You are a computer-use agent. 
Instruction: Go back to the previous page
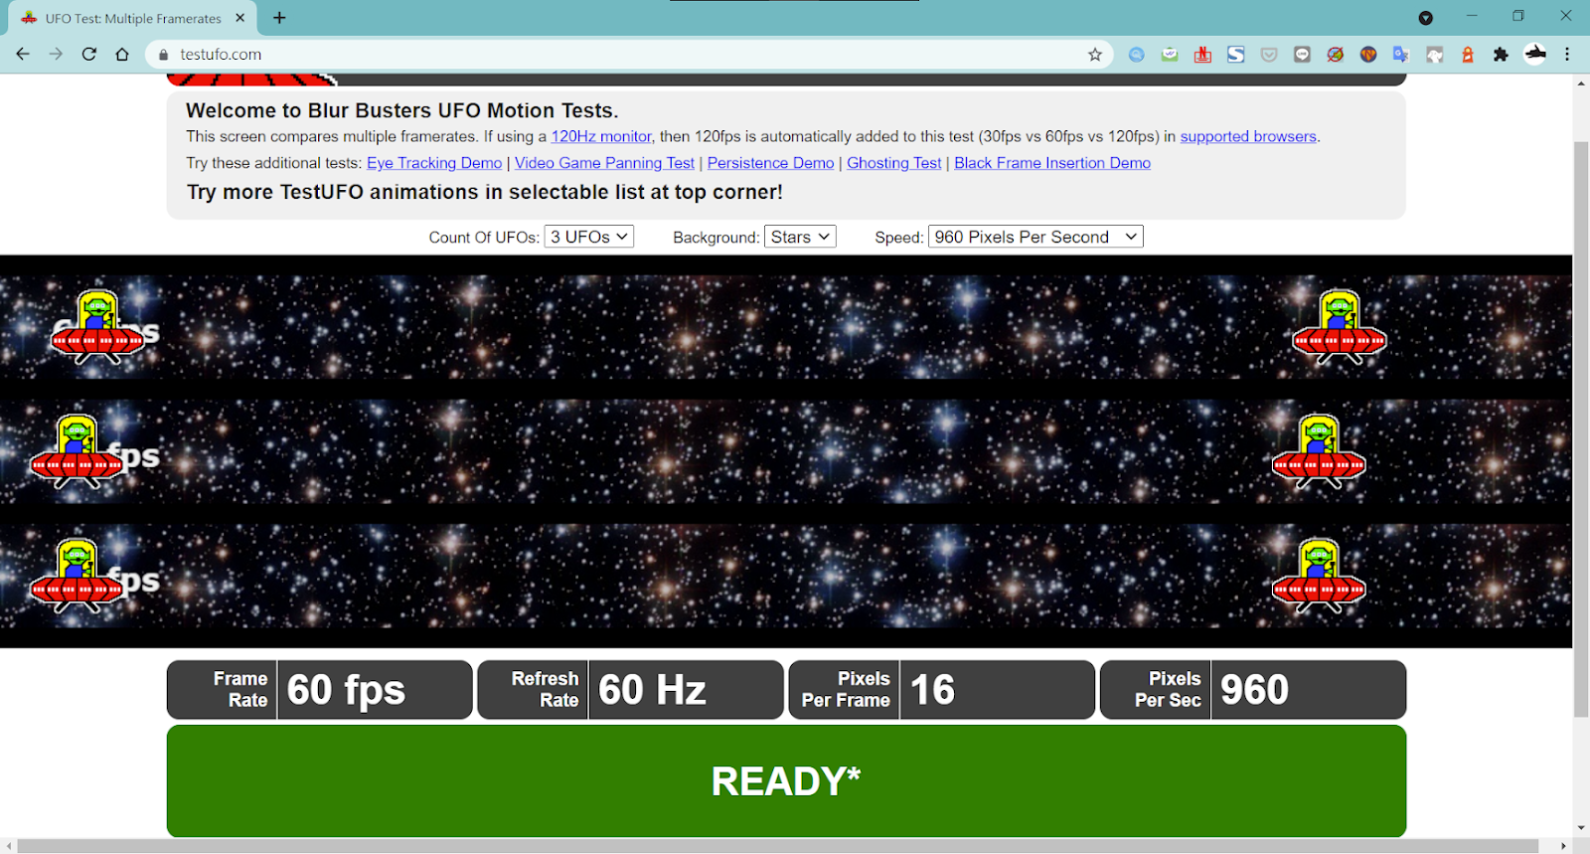23,55
